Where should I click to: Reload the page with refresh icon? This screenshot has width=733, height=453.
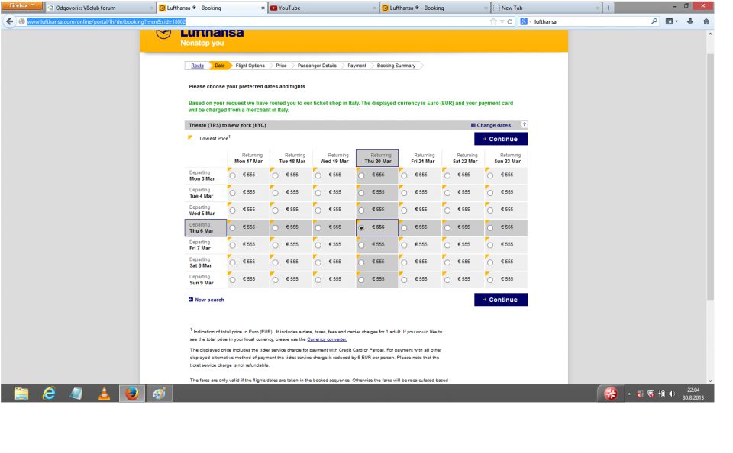[x=510, y=21]
